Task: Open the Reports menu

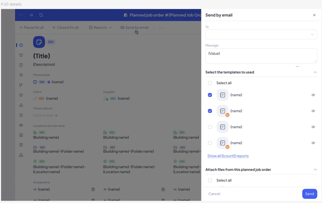Action: tap(100, 27)
